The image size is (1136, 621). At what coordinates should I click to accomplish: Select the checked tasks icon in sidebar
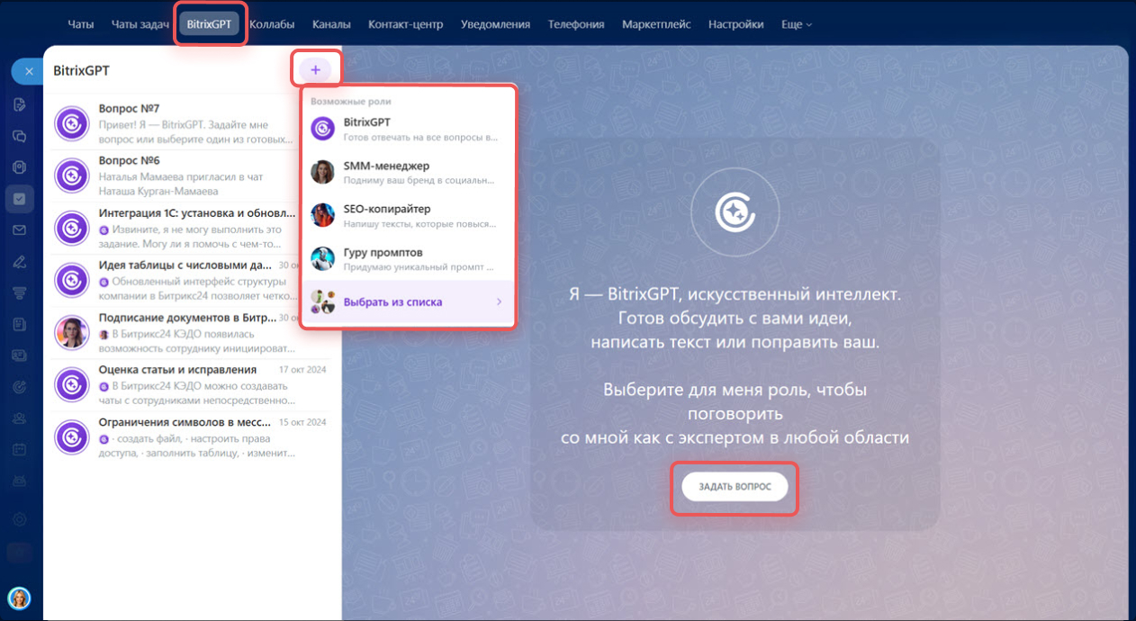coord(20,198)
